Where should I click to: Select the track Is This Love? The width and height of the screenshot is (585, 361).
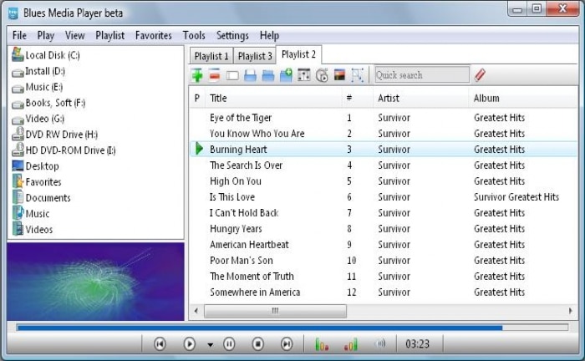[232, 197]
